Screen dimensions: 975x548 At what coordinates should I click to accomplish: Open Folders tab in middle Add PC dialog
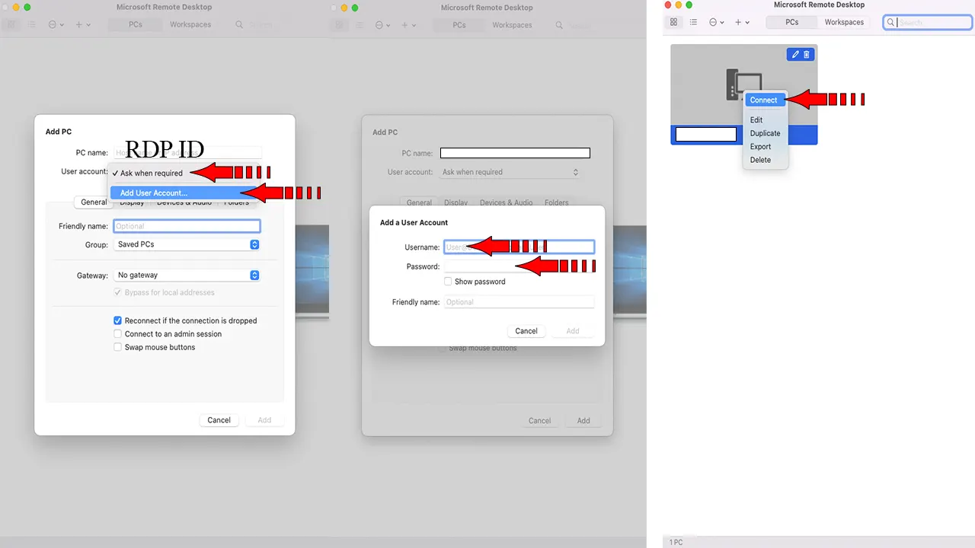[x=556, y=202]
